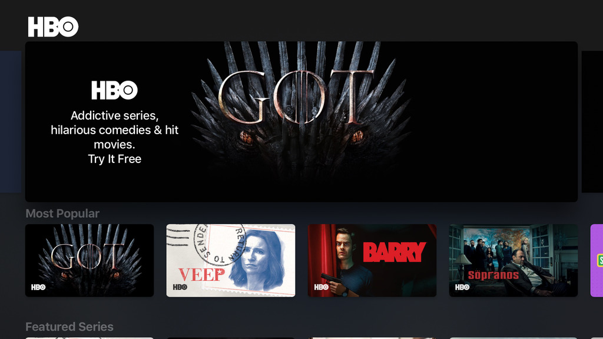Click the HBO logo at top left
The height and width of the screenshot is (339, 603).
click(53, 26)
